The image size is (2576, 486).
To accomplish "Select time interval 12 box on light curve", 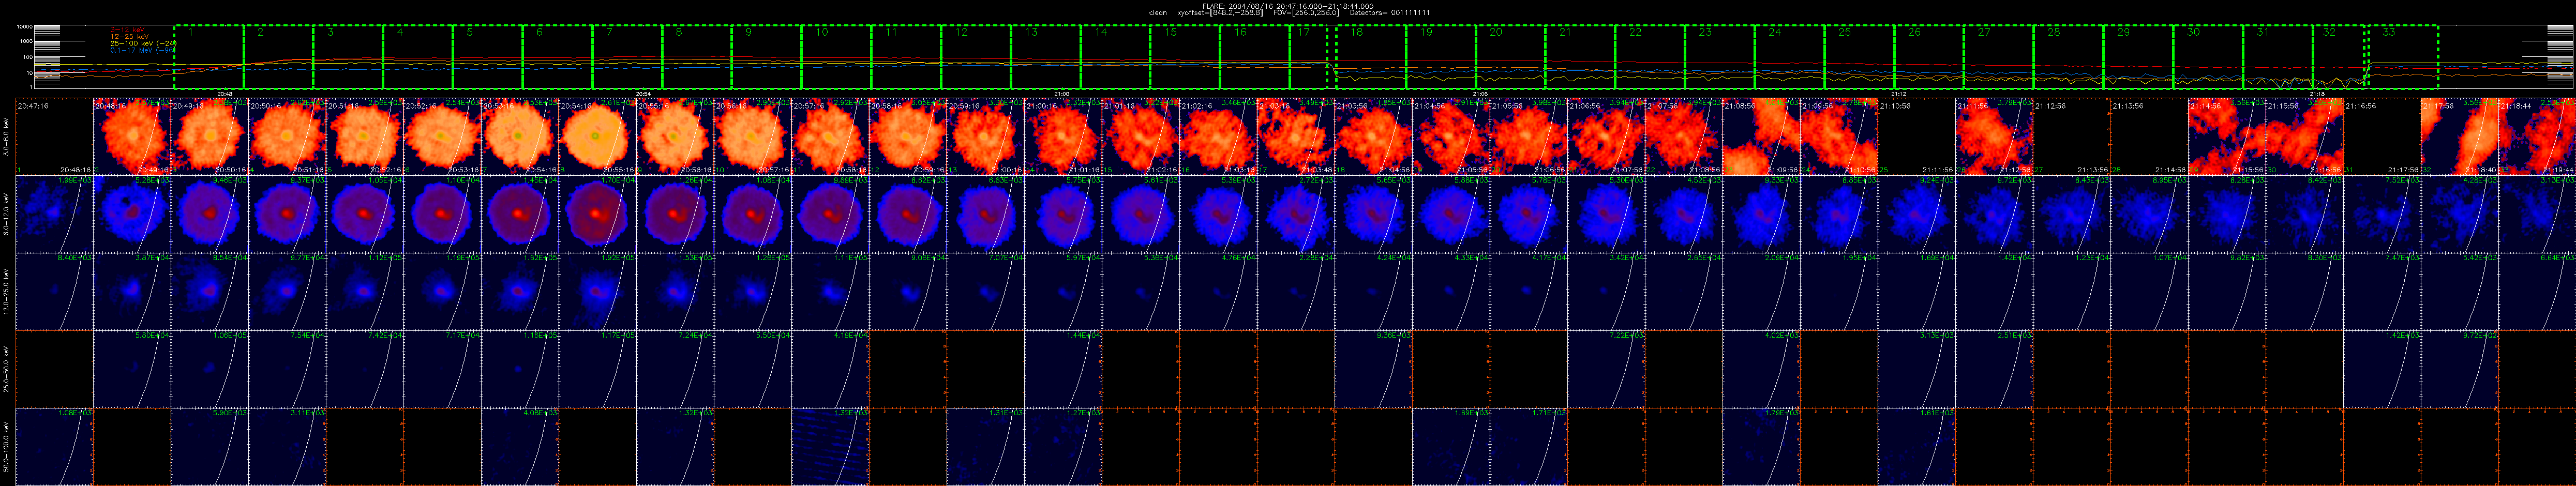I will click(976, 57).
